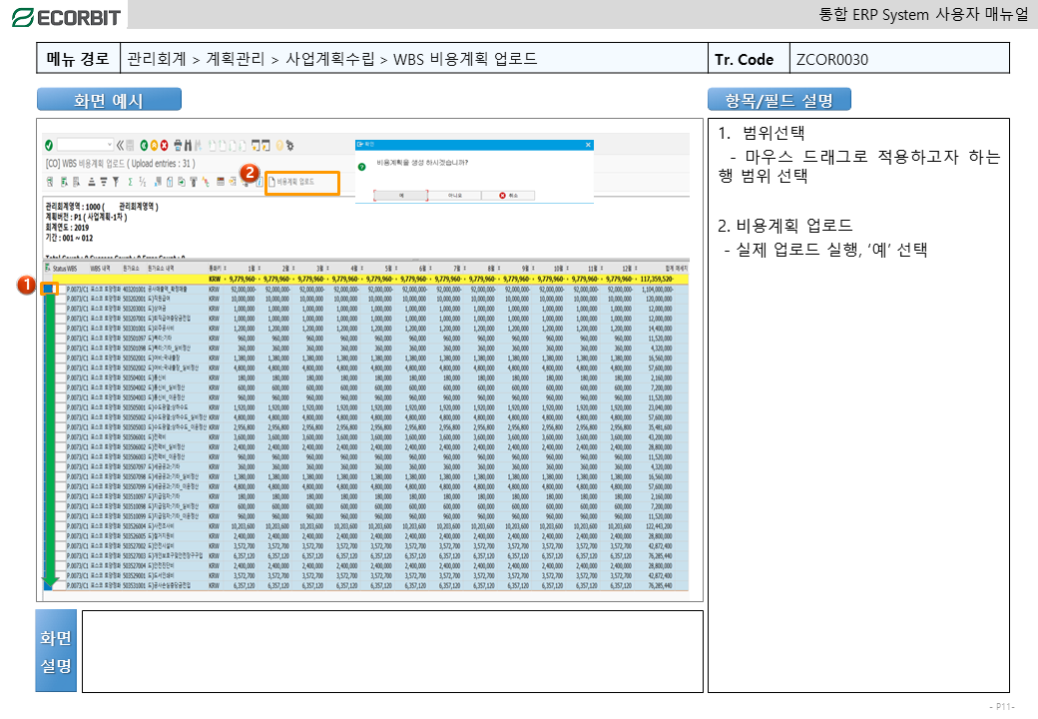Screen dimensions: 1038x719
Task: Click the green question icon in dialog
Action: [x=362, y=166]
